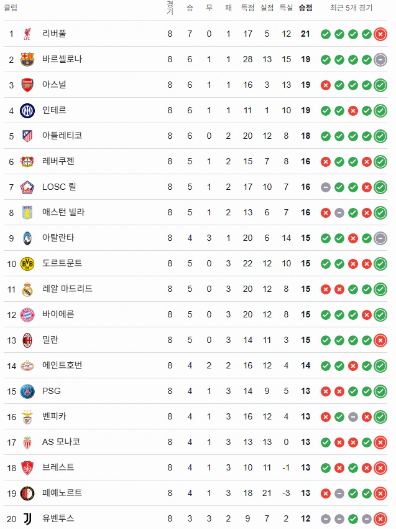Screen dimensions: 396x529
Task: Click Barcelona's latest draw result icon
Action: click(380, 60)
